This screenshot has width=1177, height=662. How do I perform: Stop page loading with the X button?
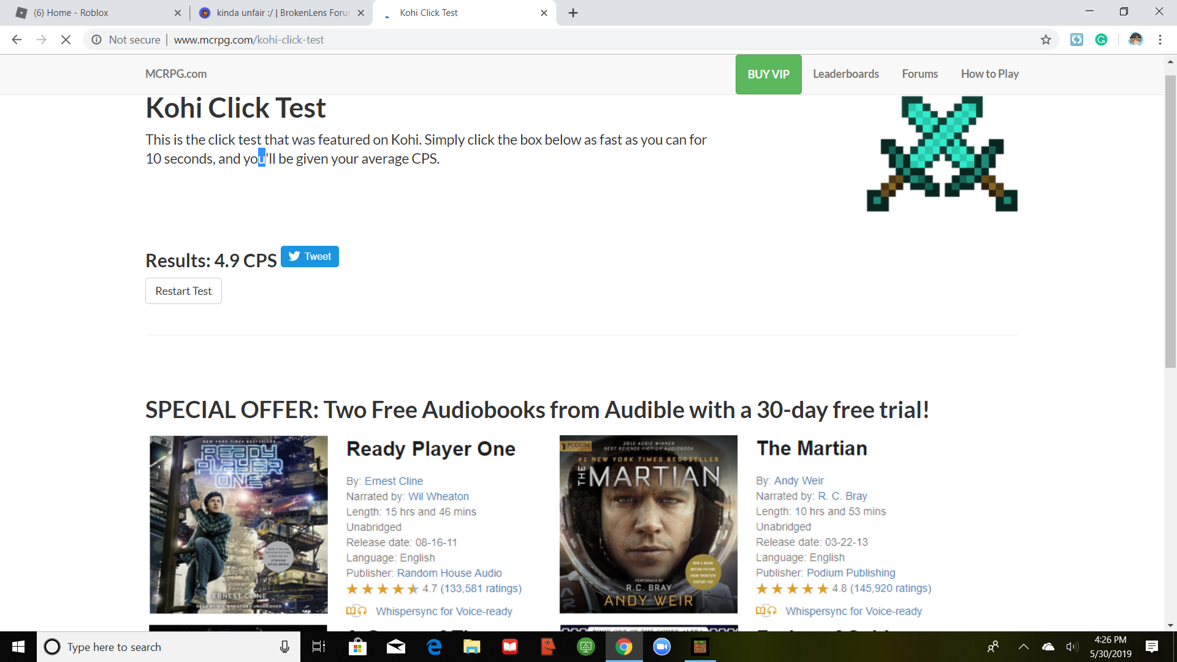coord(66,40)
